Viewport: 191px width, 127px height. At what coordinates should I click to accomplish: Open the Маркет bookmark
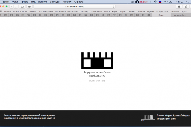click(123, 11)
